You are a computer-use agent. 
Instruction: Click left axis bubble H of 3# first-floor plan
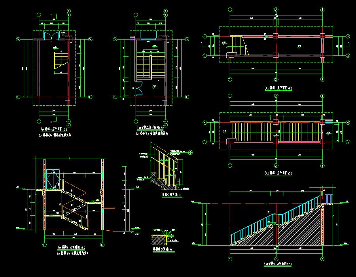point(205,36)
